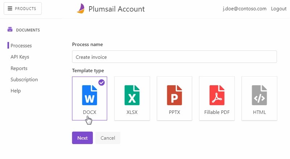The image size is (290, 159).
Task: Click the Cancel button
Action: click(x=108, y=138)
